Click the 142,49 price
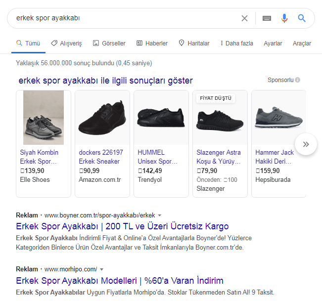Image resolution: width=322 pixels, height=301 pixels. coord(150,171)
